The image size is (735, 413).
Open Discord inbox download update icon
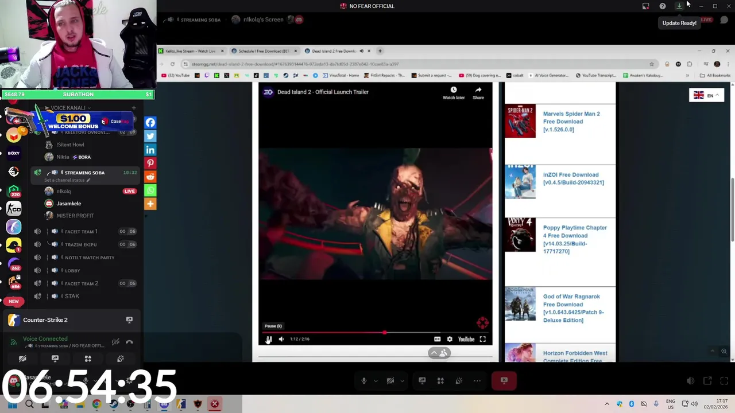click(x=679, y=6)
